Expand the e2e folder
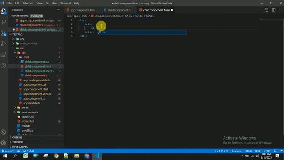The width and height of the screenshot is (284, 160). tap(13, 39)
